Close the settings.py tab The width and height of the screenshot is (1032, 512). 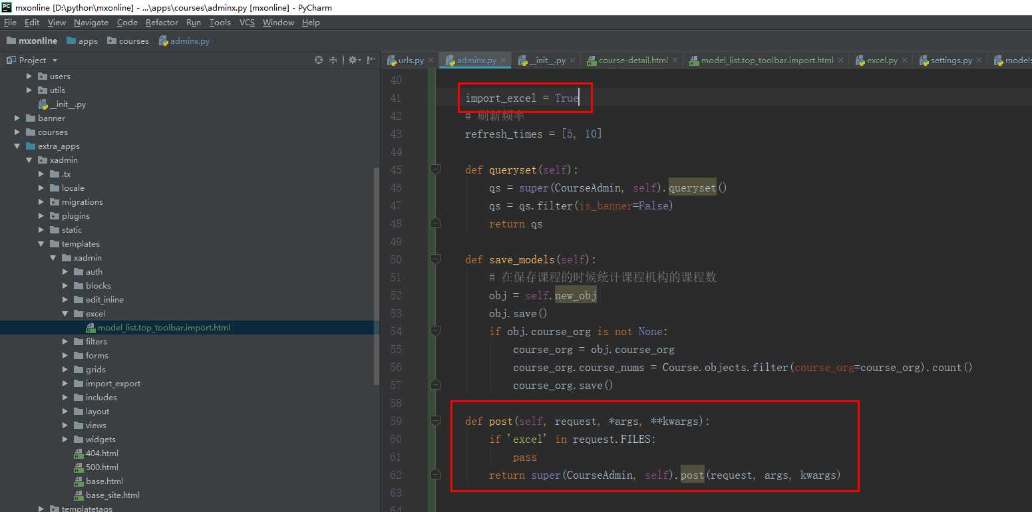[x=979, y=61]
